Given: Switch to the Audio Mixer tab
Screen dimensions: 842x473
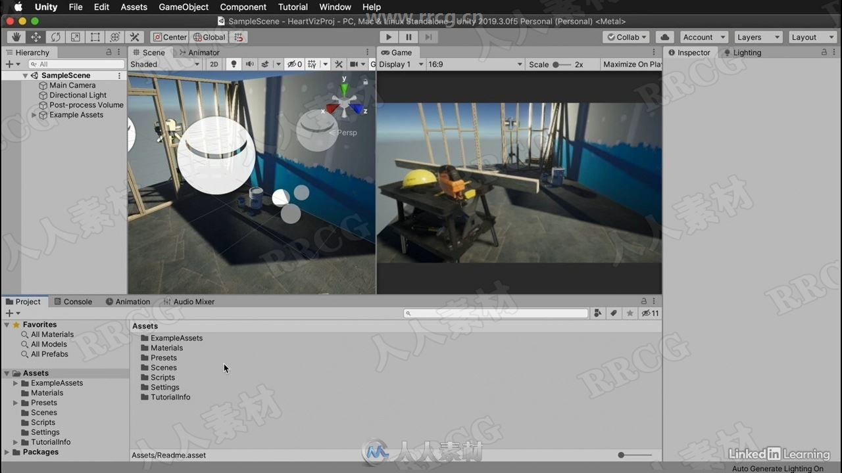Looking at the screenshot, I should click(x=189, y=302).
